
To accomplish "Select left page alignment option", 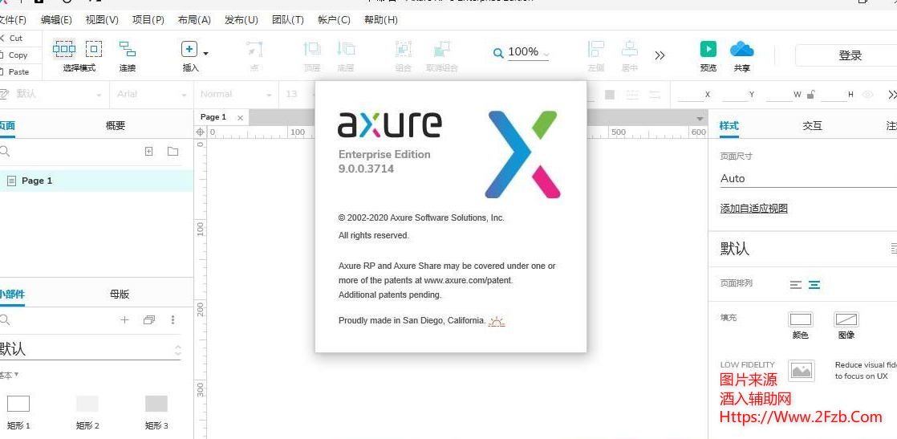I will point(796,284).
